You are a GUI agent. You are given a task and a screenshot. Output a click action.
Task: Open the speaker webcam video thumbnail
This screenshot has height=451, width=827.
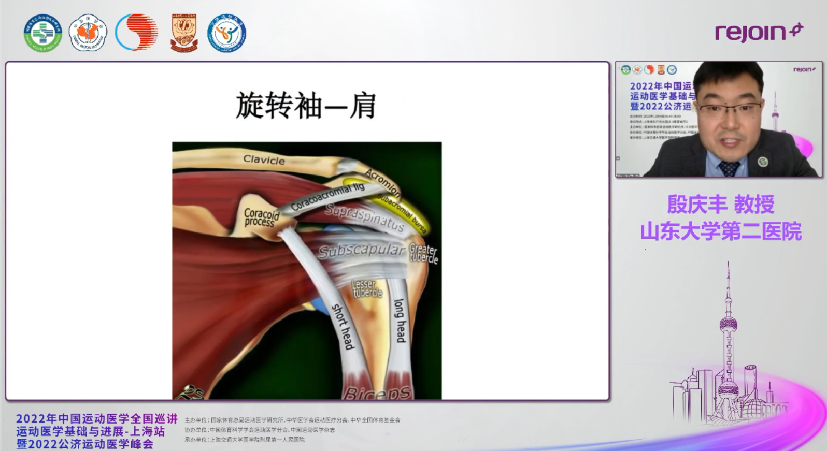click(718, 120)
